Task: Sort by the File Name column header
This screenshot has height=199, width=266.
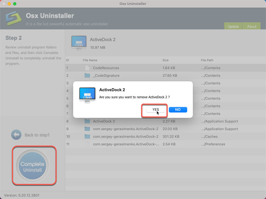Action: click(x=90, y=60)
